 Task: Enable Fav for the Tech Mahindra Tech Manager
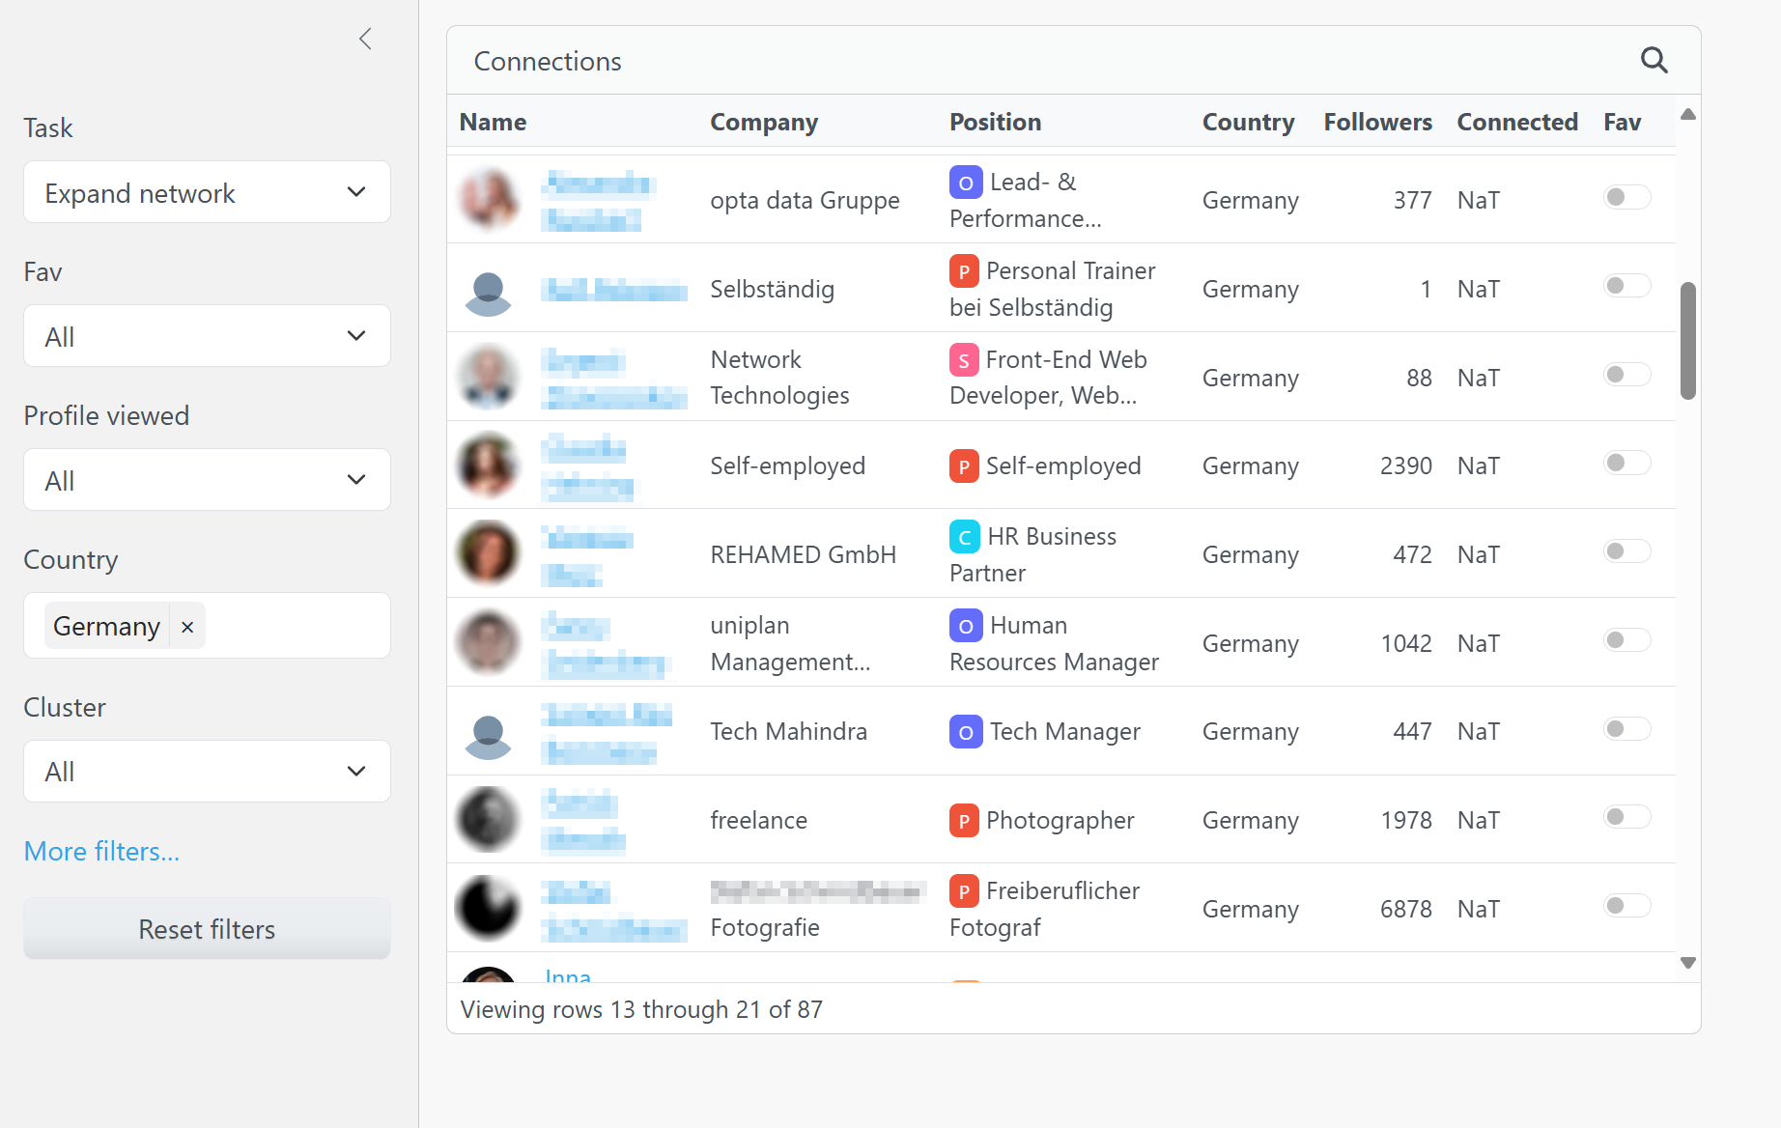pos(1626,729)
